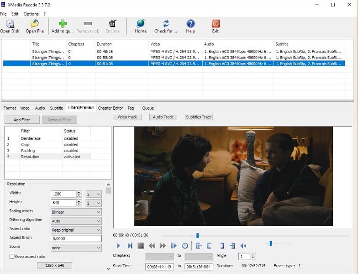Switch to the Chapter Editor tab
Viewport: 358px width, 274px height.
pos(111,108)
